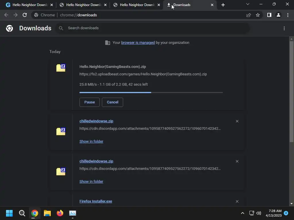Click the zip icon of second chilledwindowse.zip
The image size is (294, 220).
(61, 171)
